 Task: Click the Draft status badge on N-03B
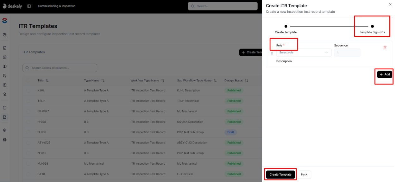click(231, 132)
